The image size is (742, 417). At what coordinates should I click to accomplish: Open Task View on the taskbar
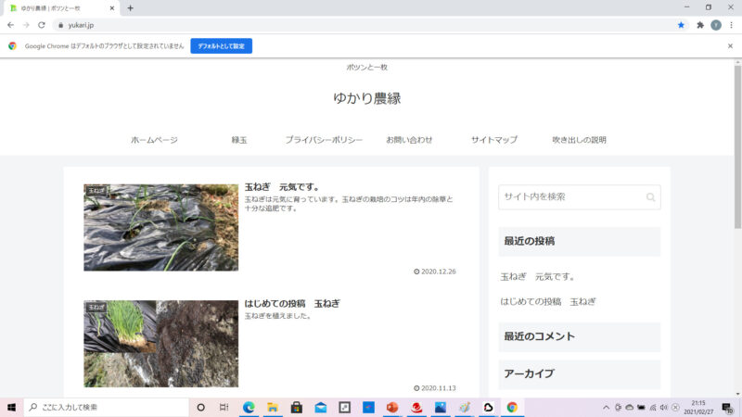pos(224,407)
